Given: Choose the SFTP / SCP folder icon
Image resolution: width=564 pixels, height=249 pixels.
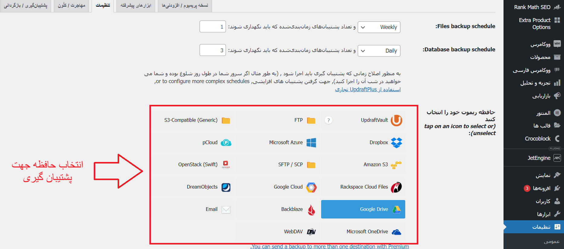Looking at the screenshot, I should (x=311, y=165).
